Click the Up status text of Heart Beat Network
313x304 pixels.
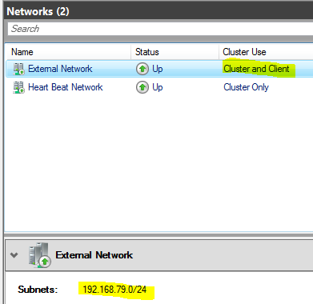[158, 87]
